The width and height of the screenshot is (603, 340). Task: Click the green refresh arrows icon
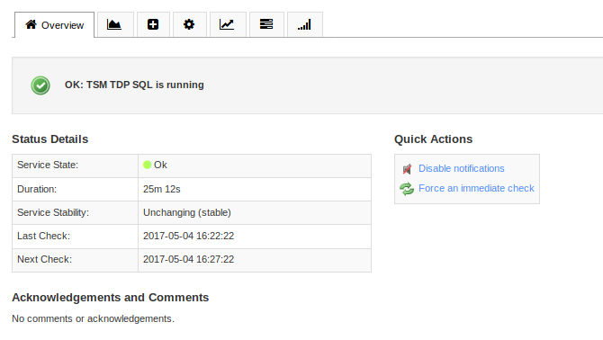(x=407, y=189)
